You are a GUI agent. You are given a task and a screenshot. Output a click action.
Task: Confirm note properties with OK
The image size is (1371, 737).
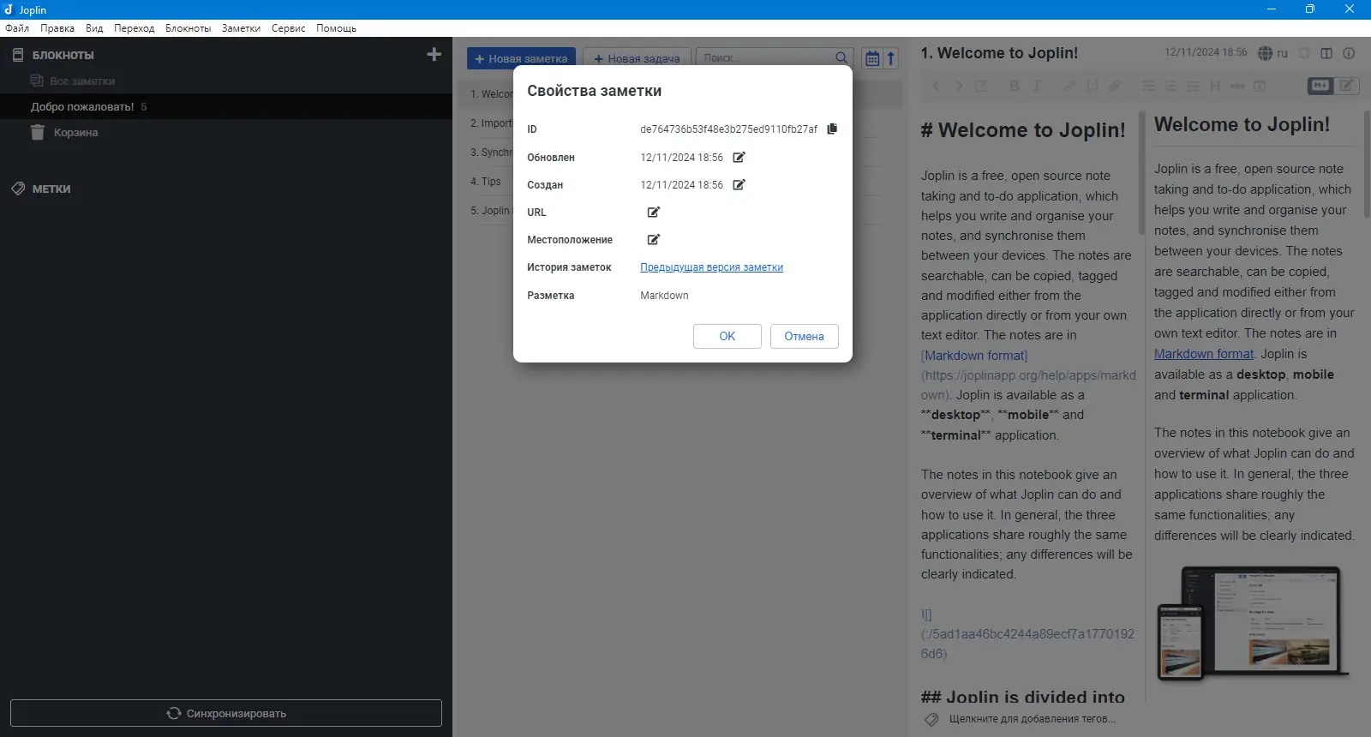[x=727, y=337]
